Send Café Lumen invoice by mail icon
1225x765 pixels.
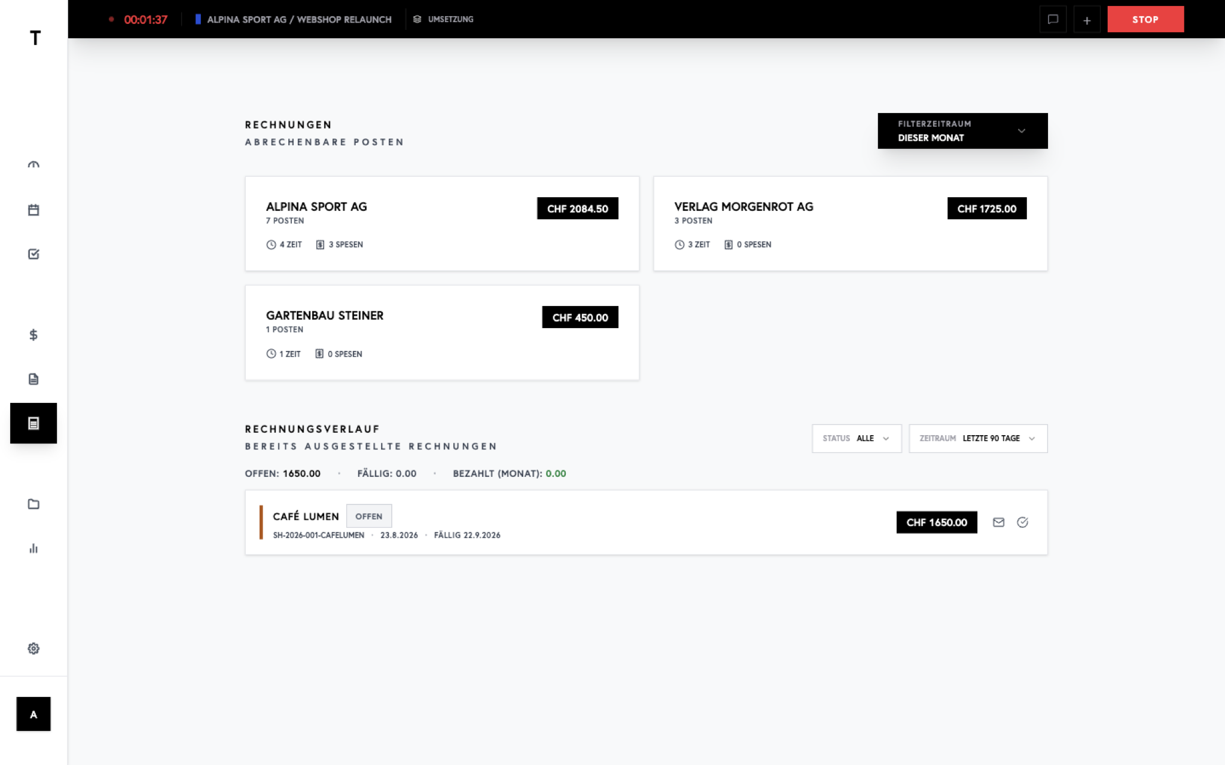coord(998,522)
